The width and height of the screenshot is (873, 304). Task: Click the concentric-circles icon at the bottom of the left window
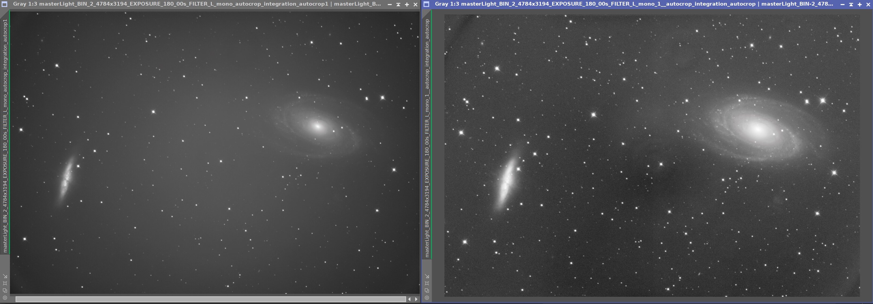click(x=5, y=298)
